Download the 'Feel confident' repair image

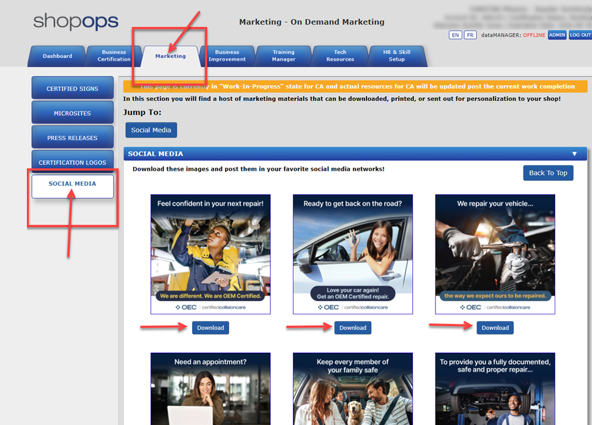click(210, 328)
